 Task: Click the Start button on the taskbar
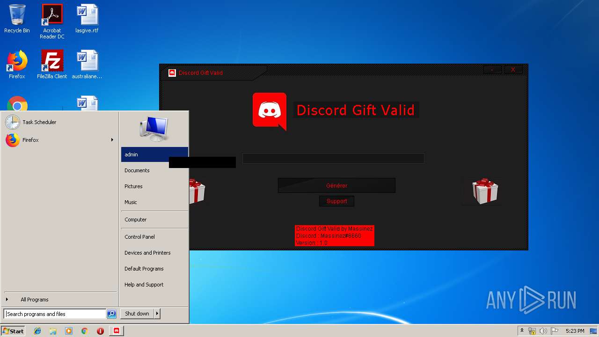[13, 331]
